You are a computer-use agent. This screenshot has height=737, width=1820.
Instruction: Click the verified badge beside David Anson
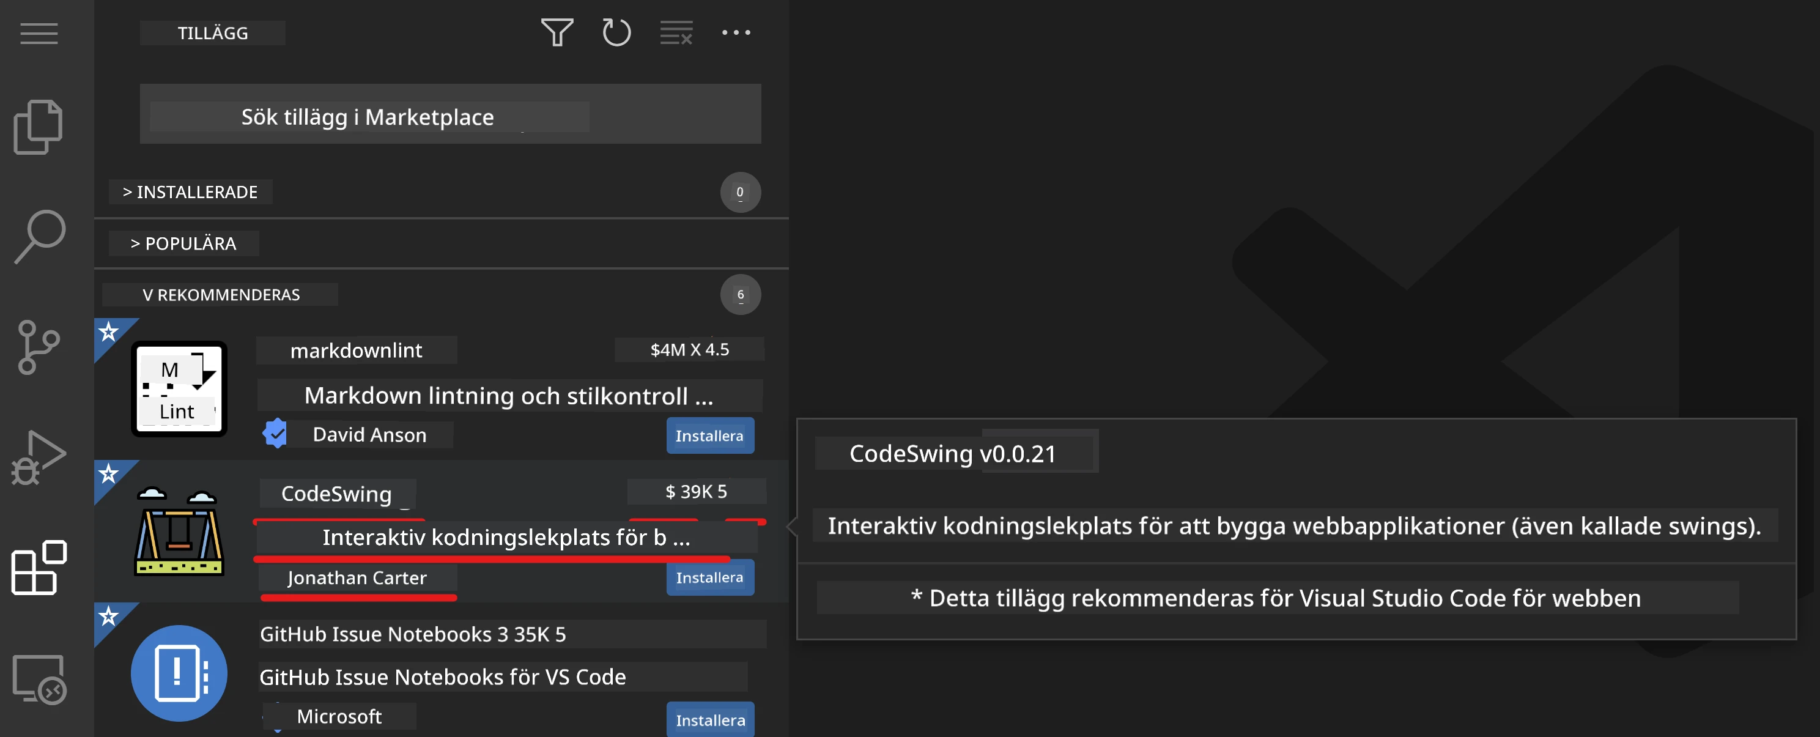[x=275, y=433]
